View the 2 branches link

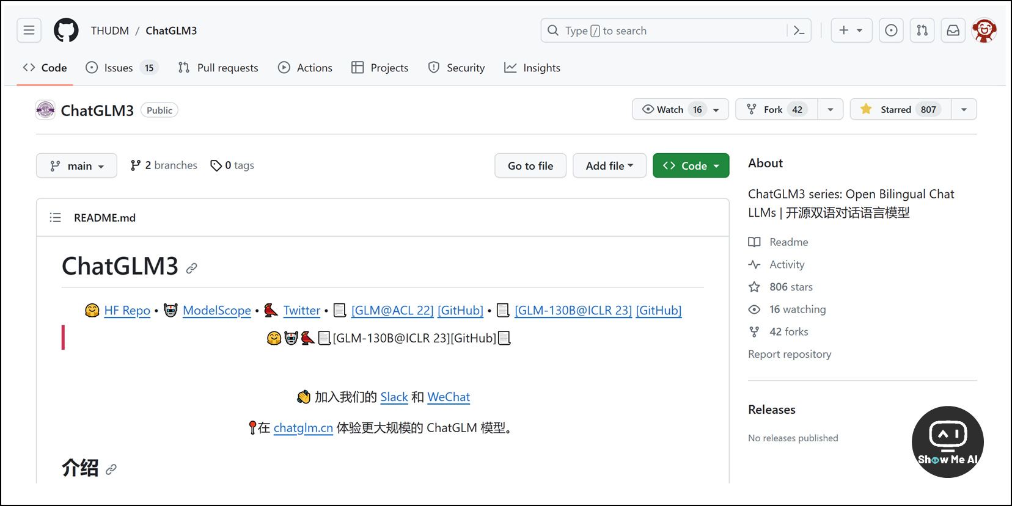(x=164, y=165)
